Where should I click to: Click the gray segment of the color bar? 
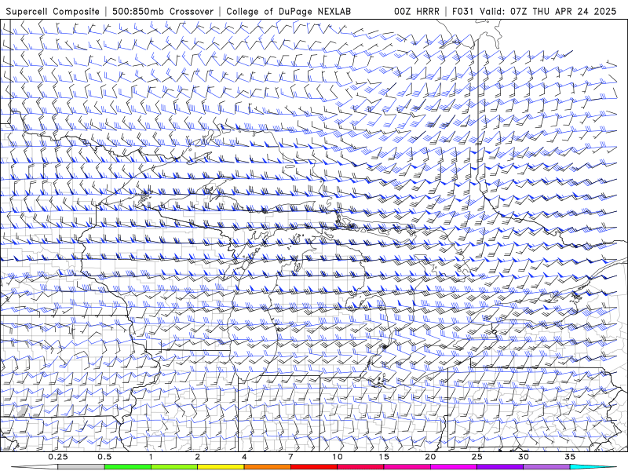[81, 467]
